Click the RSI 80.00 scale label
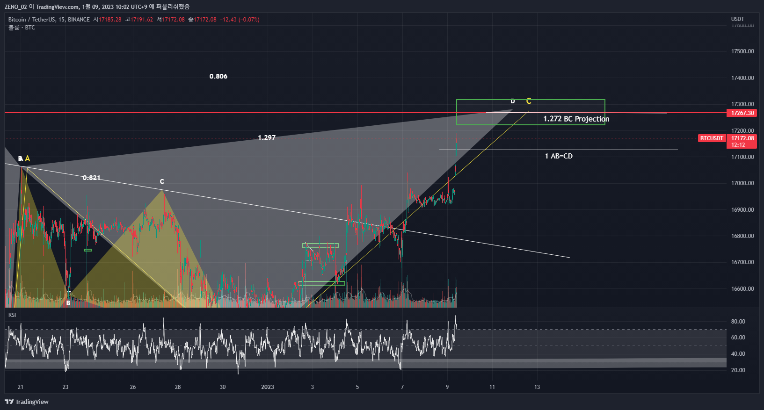 point(738,322)
